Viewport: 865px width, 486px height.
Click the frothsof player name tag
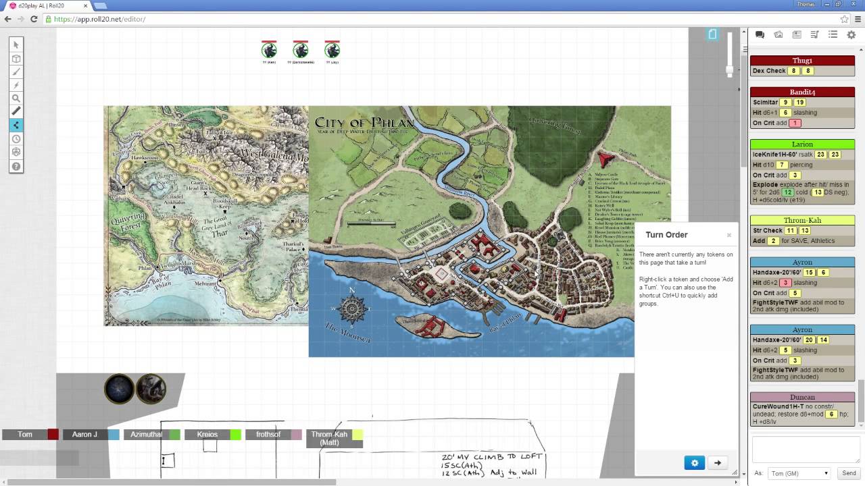coord(268,435)
